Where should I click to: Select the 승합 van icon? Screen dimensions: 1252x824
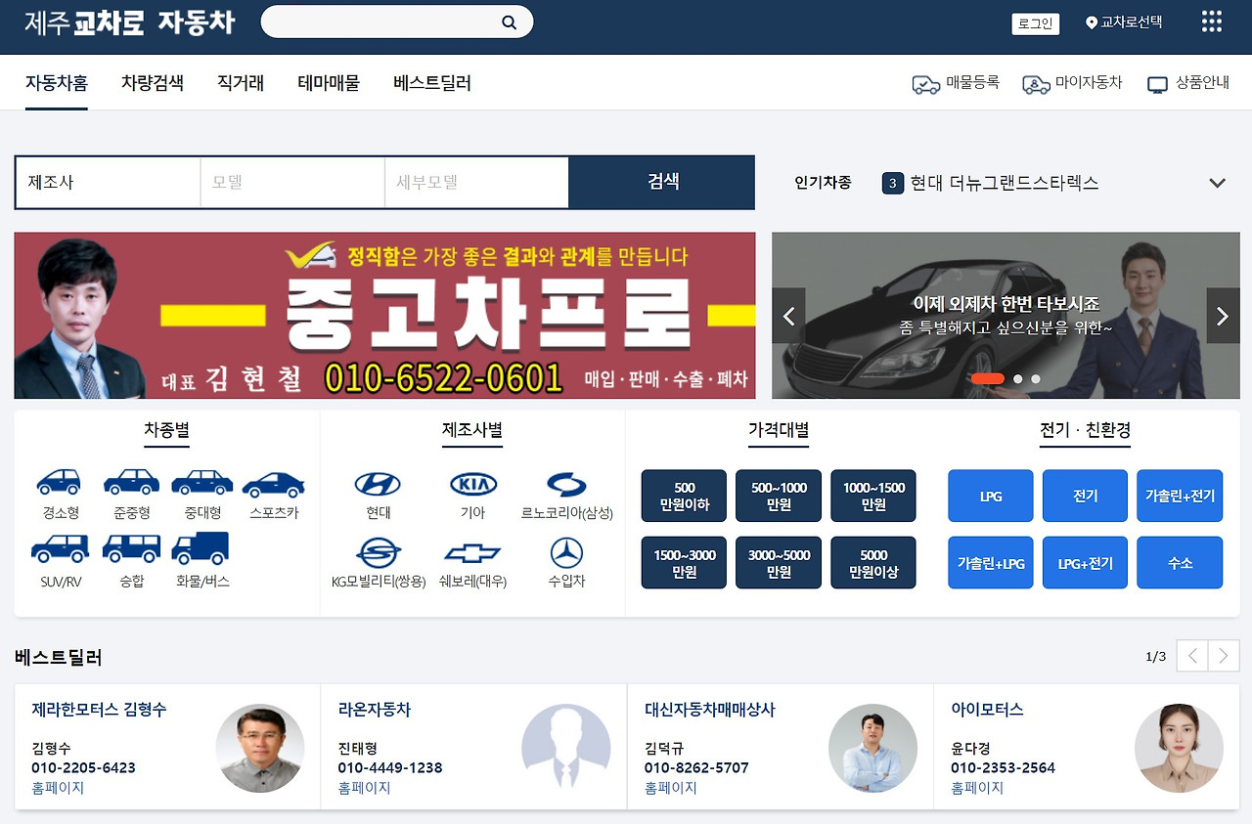tap(131, 548)
